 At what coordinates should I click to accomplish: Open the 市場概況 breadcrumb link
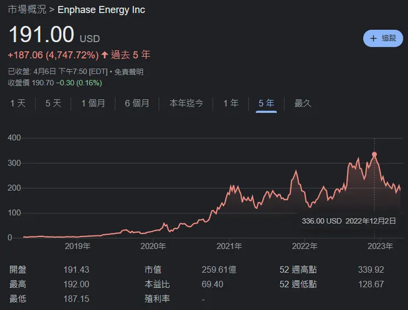tap(27, 9)
